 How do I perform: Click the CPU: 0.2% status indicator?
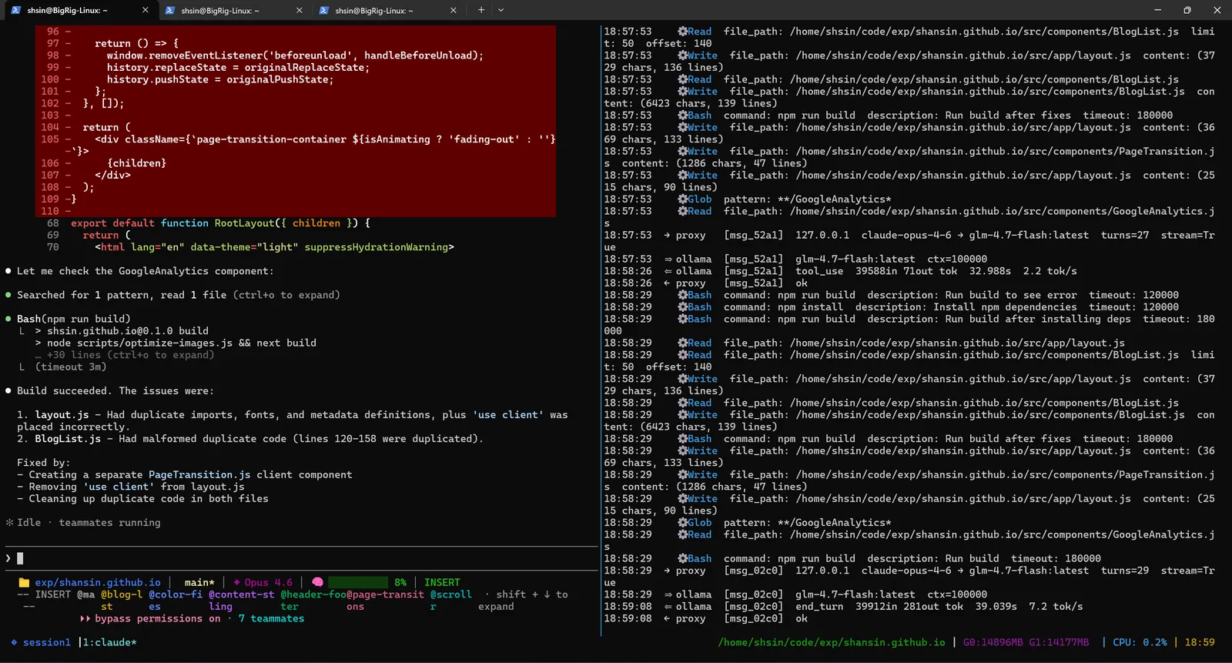[1140, 642]
